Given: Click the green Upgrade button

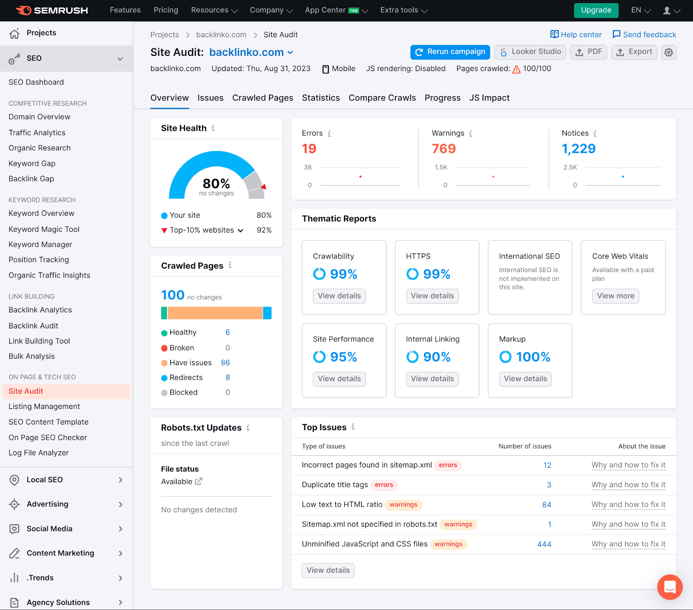Looking at the screenshot, I should [x=596, y=10].
